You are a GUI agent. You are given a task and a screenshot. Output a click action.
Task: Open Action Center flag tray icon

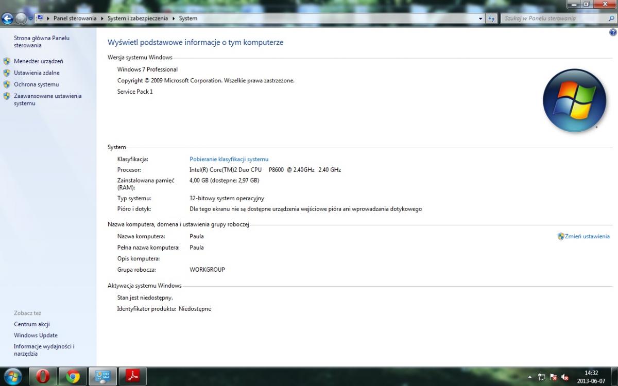[x=554, y=377]
